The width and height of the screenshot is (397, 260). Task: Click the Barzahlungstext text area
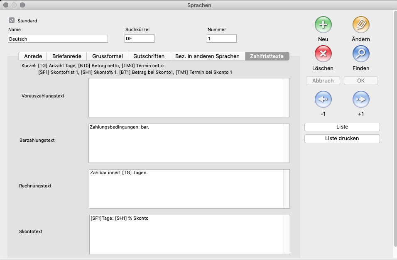click(186, 143)
